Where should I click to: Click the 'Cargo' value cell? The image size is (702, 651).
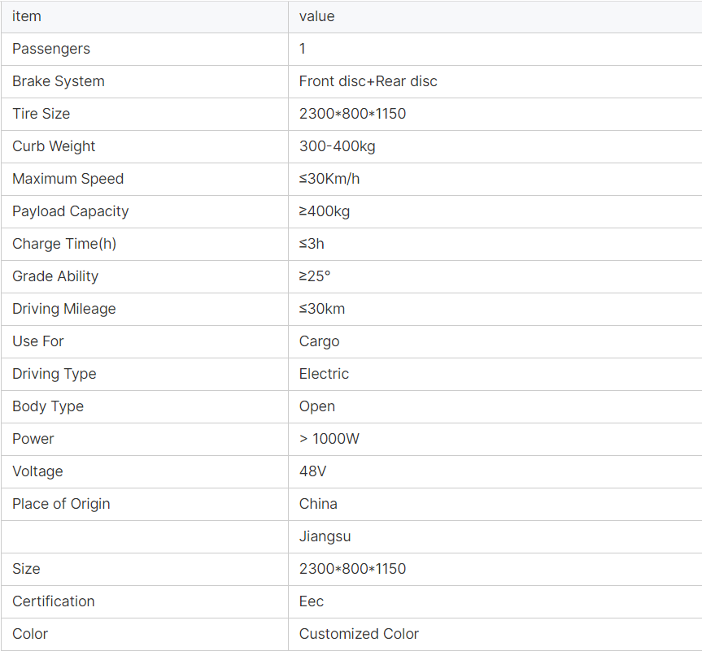(319, 341)
